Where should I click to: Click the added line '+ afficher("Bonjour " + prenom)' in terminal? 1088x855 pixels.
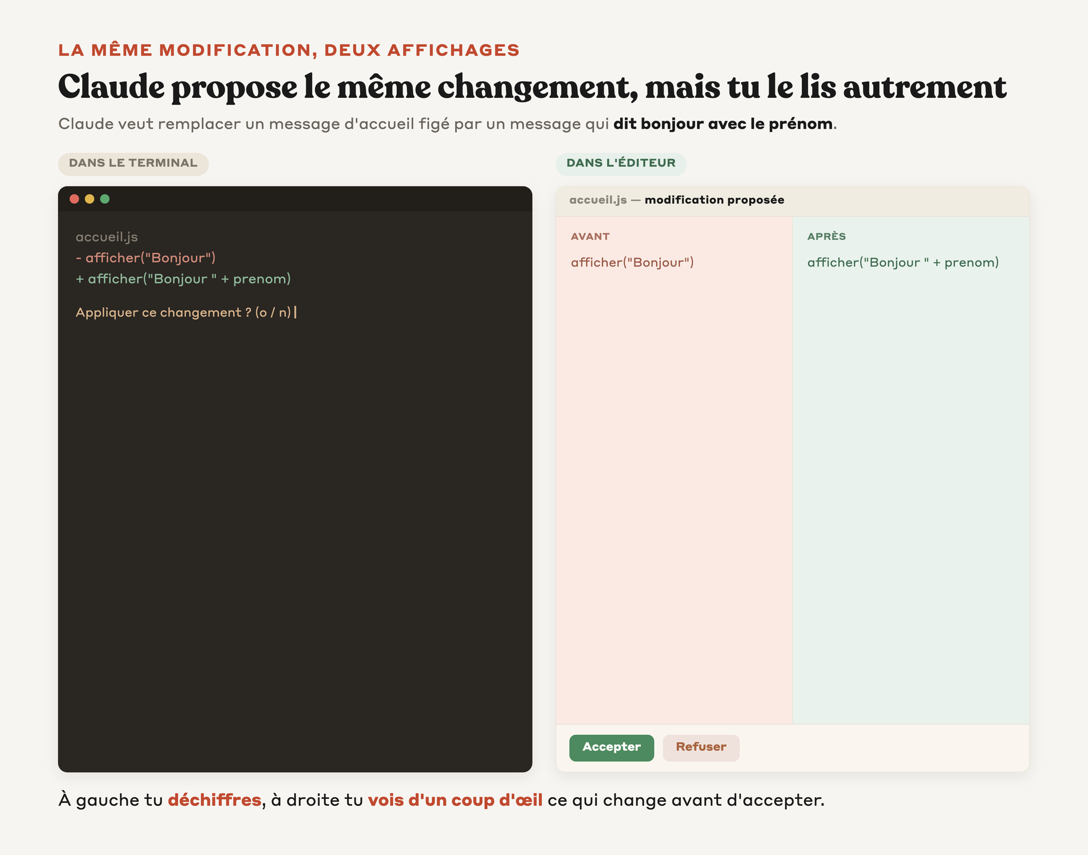[x=183, y=279]
